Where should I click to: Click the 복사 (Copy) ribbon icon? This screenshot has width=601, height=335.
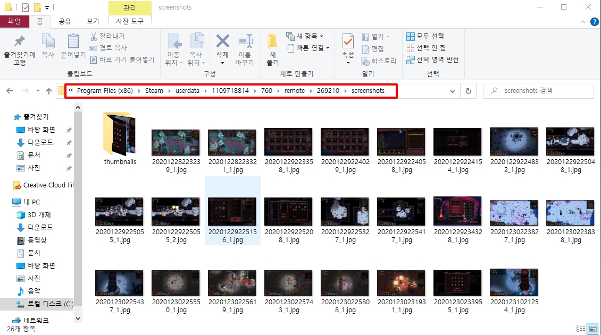pos(48,41)
